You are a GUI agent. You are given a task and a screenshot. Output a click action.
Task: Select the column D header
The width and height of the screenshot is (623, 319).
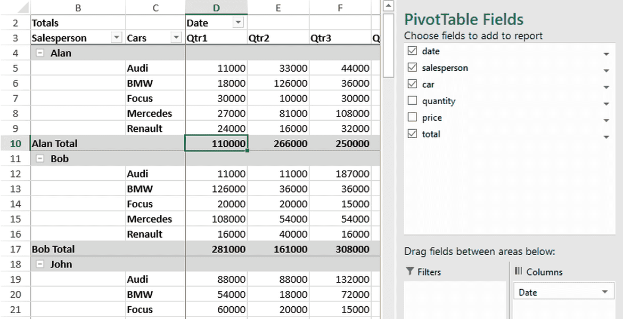pyautogui.click(x=216, y=7)
